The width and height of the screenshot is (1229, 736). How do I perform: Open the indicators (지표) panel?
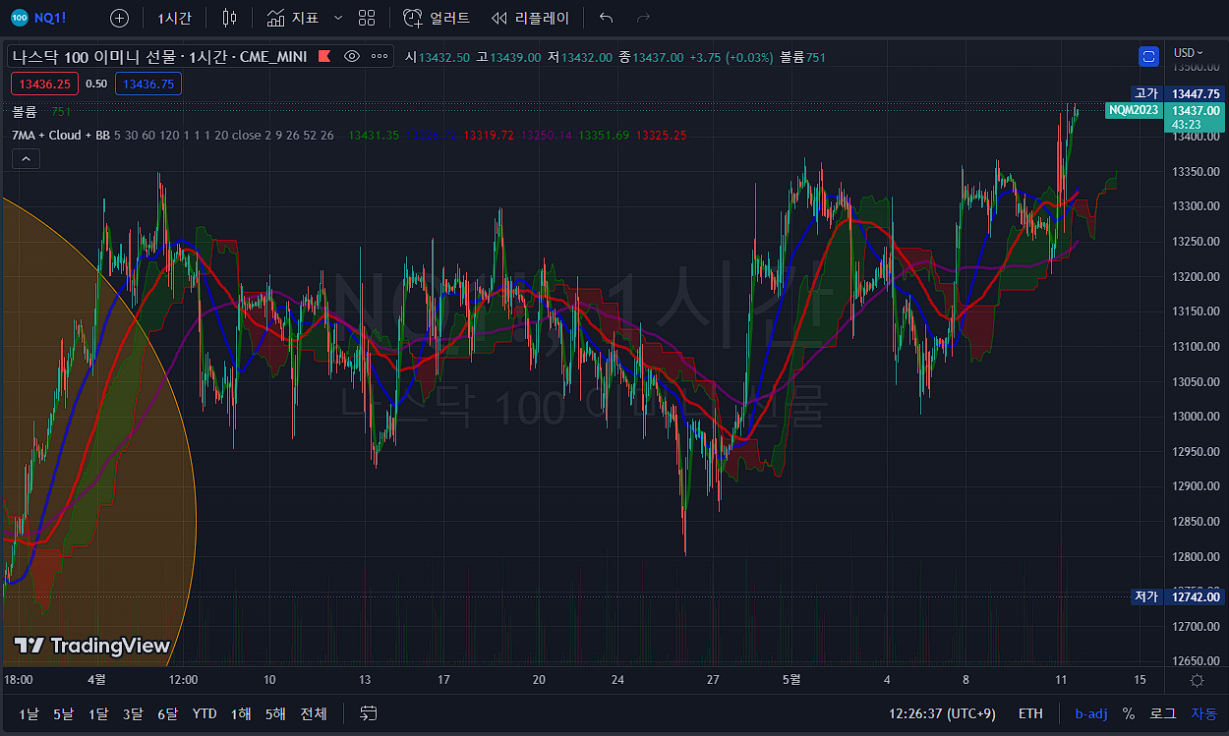pyautogui.click(x=292, y=18)
